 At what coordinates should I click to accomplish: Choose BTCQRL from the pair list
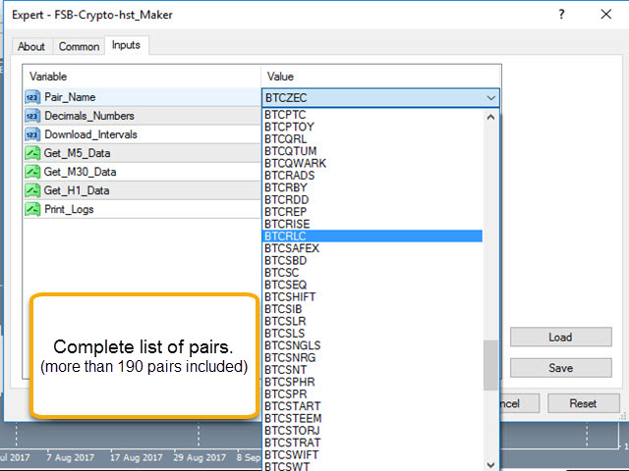(372, 139)
